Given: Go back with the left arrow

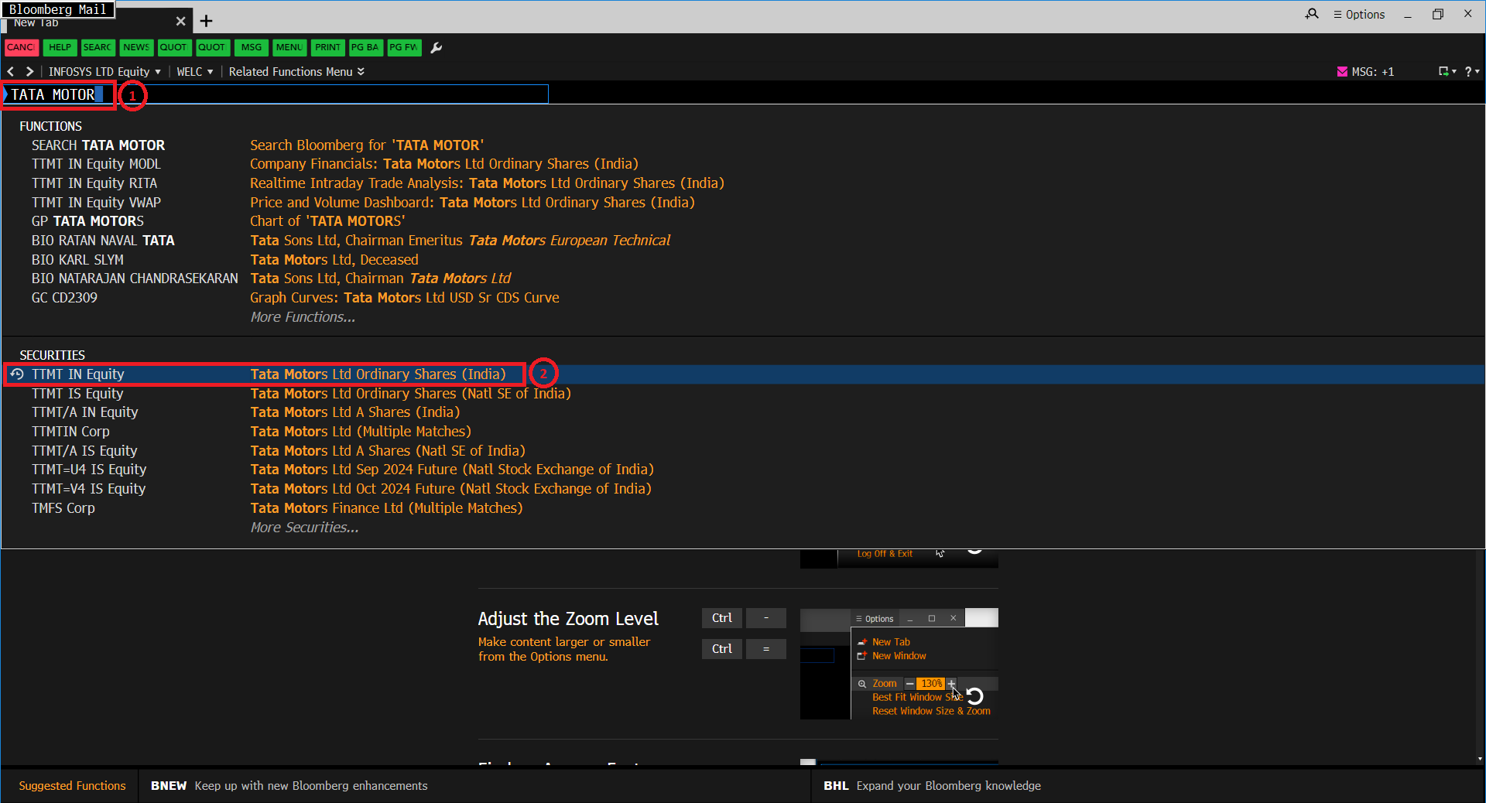Looking at the screenshot, I should point(11,71).
